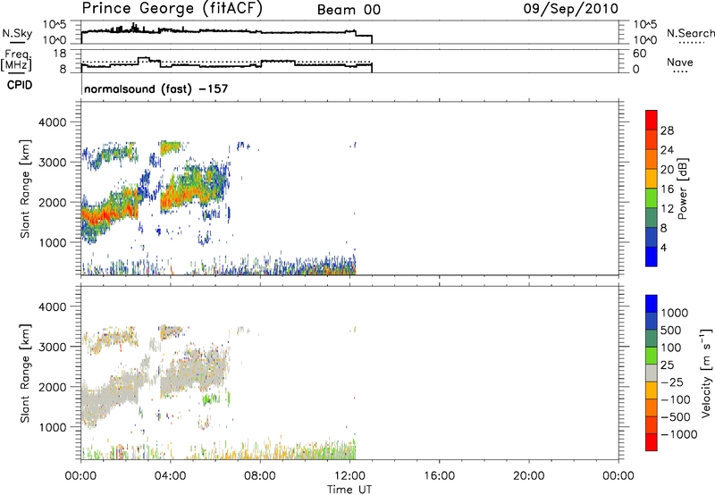The image size is (715, 495).
Task: Click the velocity color bar label "-25"
Action: [x=672, y=382]
